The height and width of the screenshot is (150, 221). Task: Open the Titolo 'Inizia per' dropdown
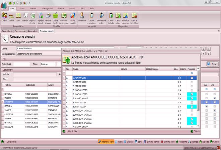[x=54, y=64]
